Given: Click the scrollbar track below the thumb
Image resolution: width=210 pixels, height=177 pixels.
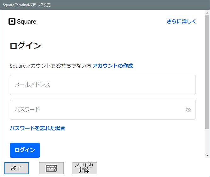Looking at the screenshot, I should [207, 141].
